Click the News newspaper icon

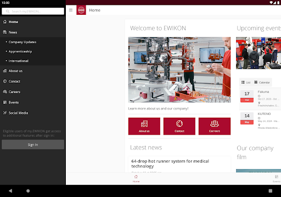tap(5, 32)
